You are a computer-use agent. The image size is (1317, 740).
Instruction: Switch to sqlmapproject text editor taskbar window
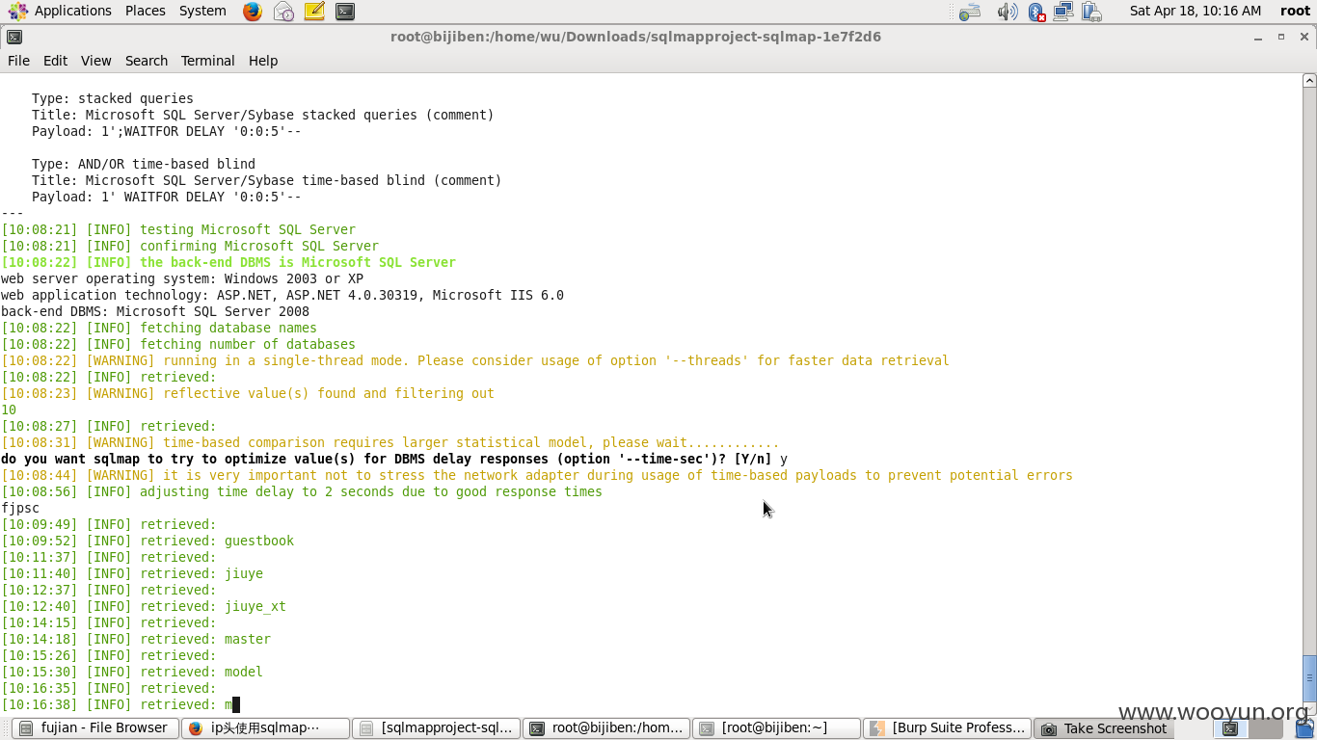[436, 728]
